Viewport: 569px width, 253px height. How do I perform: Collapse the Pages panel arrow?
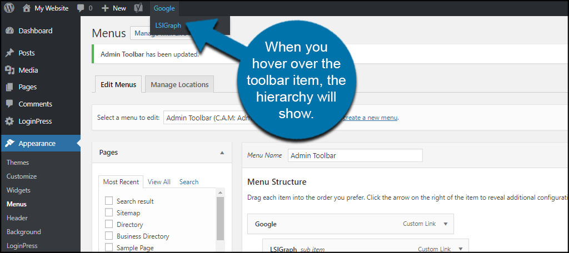pyautogui.click(x=222, y=153)
